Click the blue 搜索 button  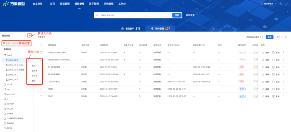177,15
